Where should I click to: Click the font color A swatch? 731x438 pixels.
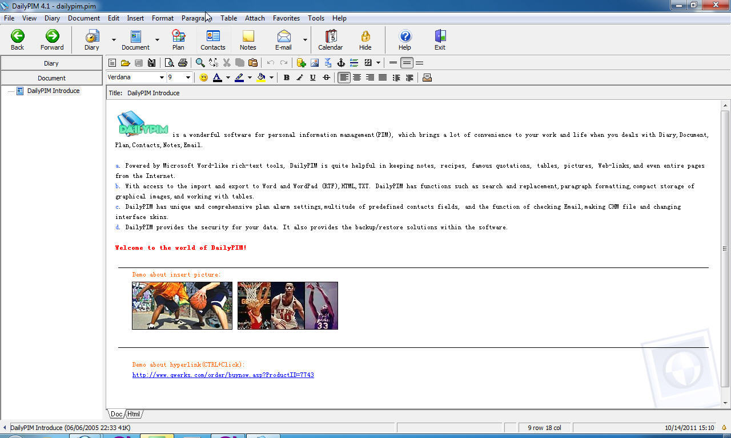(217, 78)
